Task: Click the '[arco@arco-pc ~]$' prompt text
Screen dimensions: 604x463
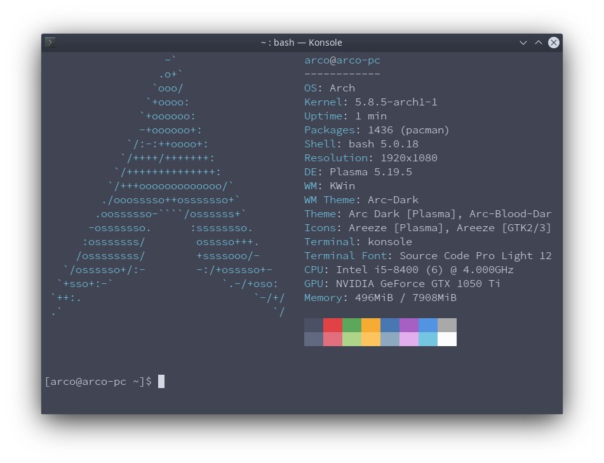Action: pyautogui.click(x=98, y=382)
